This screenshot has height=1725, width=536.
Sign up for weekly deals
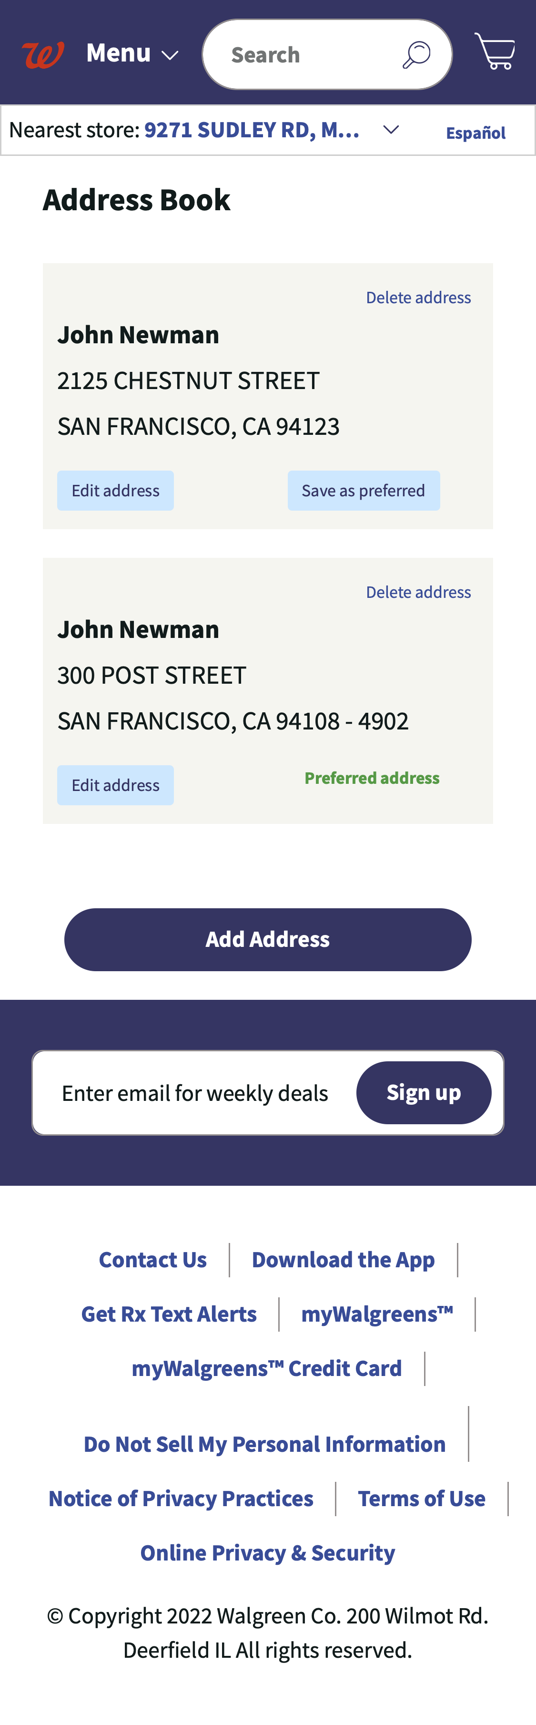tap(424, 1092)
